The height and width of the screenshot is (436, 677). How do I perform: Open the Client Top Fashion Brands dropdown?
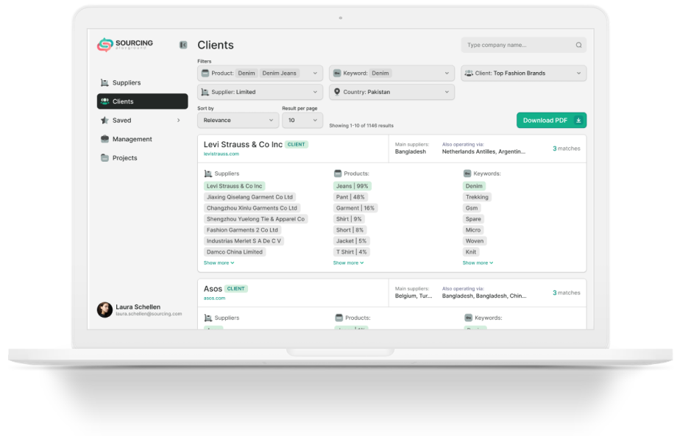point(523,74)
